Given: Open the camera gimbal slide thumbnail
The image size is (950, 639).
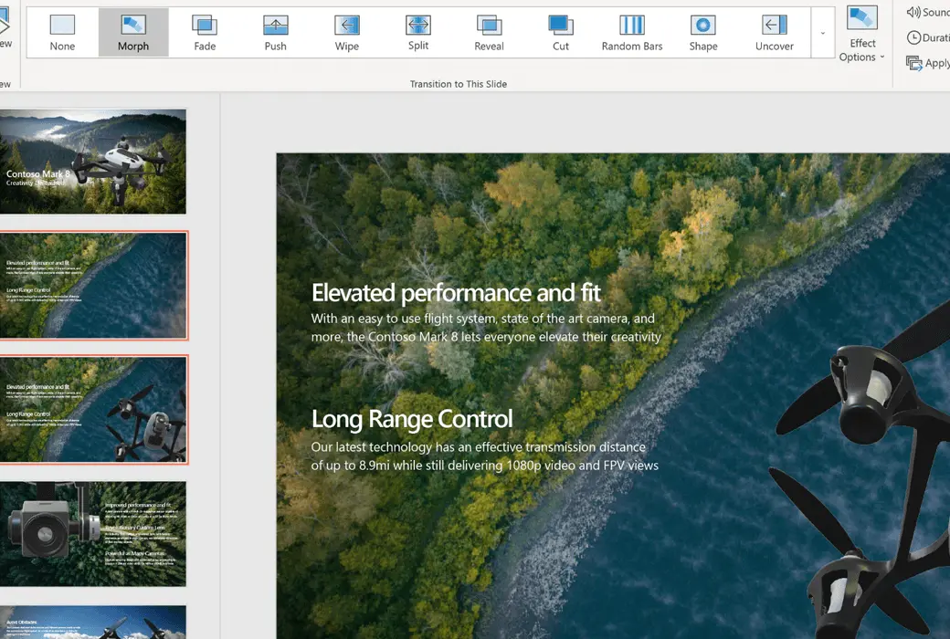Looking at the screenshot, I should point(92,534).
